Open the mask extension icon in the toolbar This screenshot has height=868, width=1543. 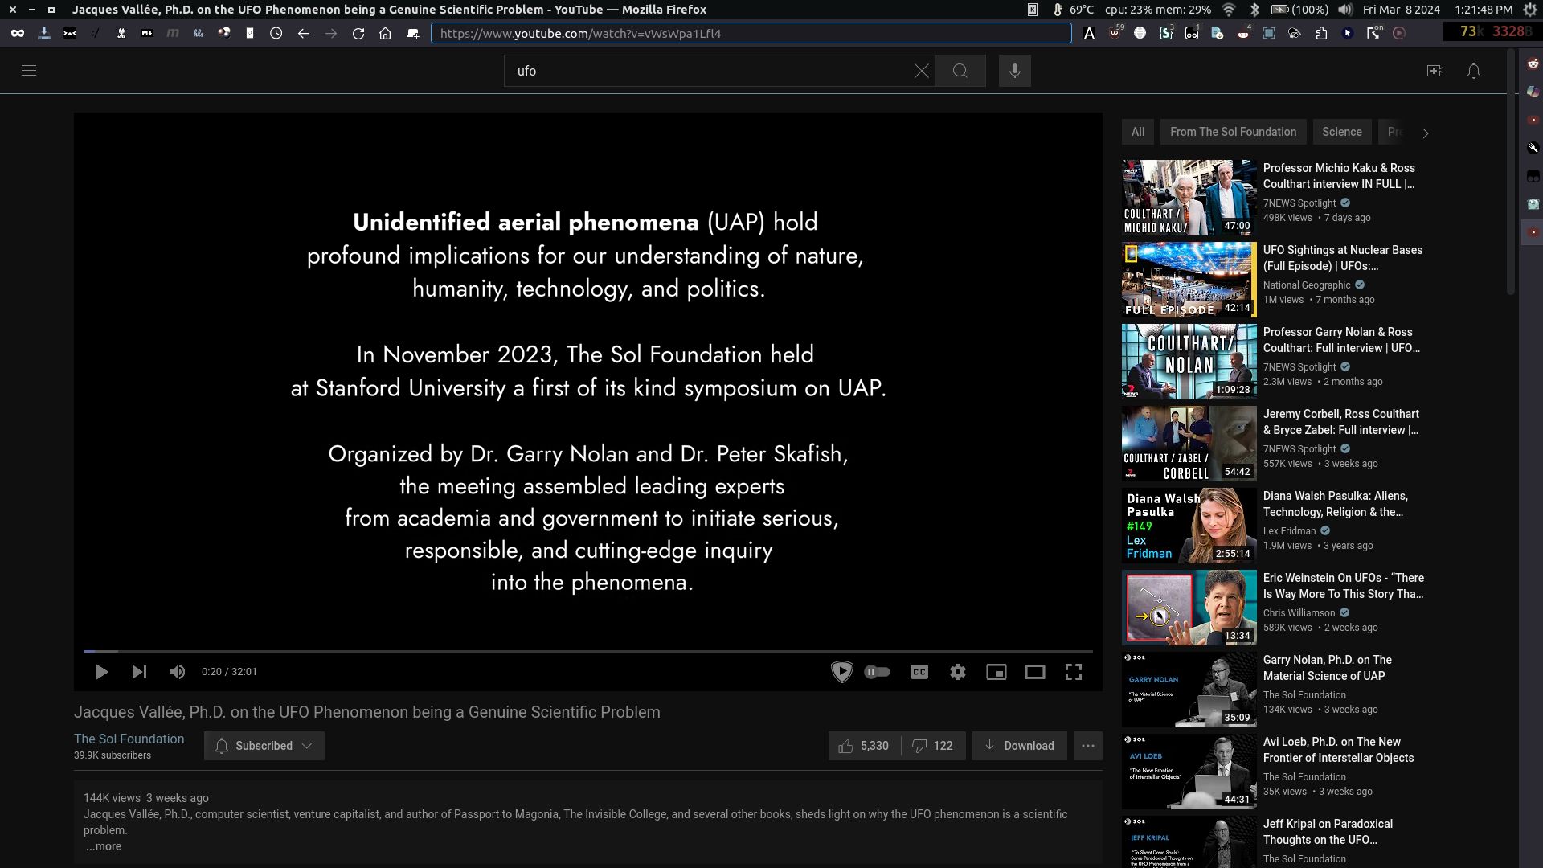click(x=18, y=33)
